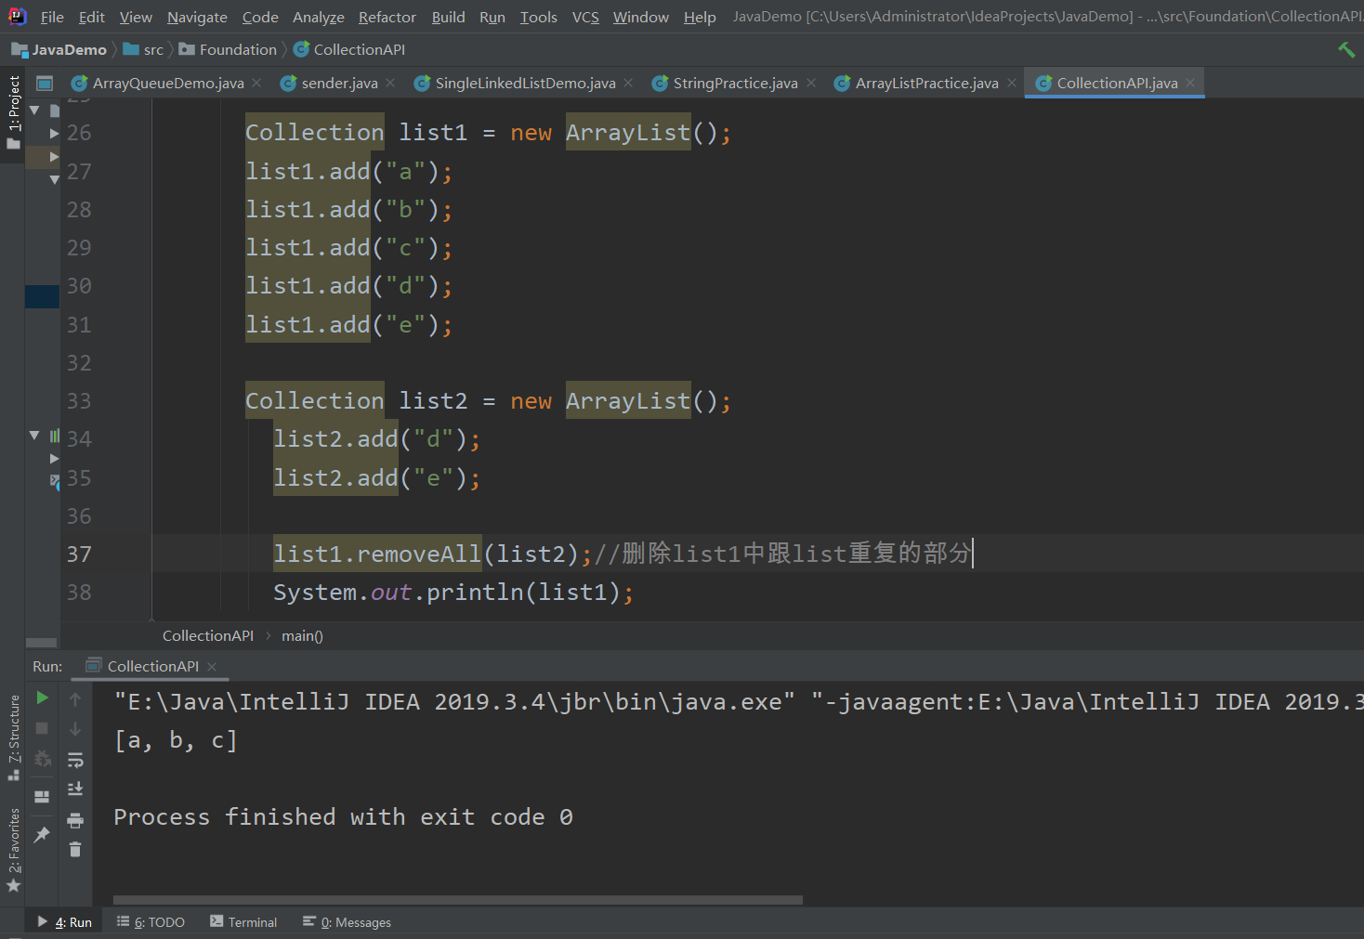Toggle soft-wrap in the Run console
Viewport: 1364px width, 939px height.
75,760
